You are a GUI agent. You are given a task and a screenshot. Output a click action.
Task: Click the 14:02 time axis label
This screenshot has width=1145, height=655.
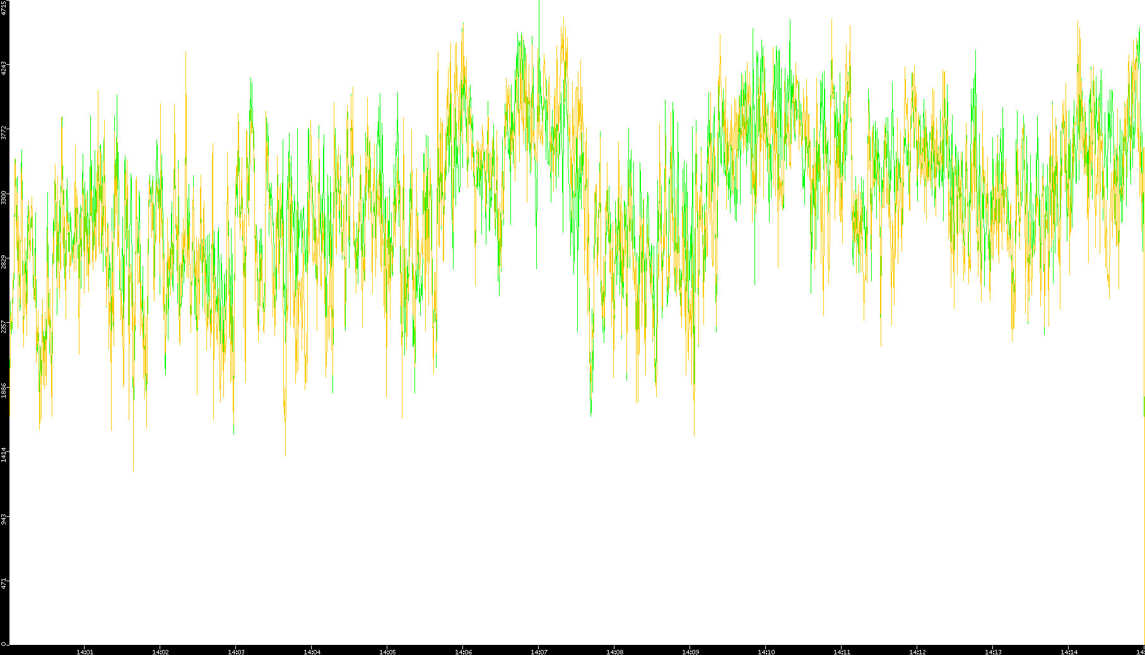160,651
